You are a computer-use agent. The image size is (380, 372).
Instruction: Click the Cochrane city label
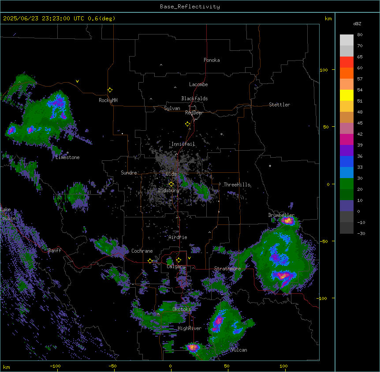point(142,251)
